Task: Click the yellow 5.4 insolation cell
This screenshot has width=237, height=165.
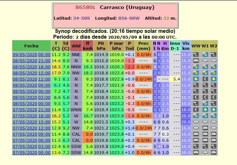Action: click(x=175, y=79)
